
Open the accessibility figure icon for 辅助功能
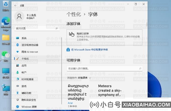17,93
